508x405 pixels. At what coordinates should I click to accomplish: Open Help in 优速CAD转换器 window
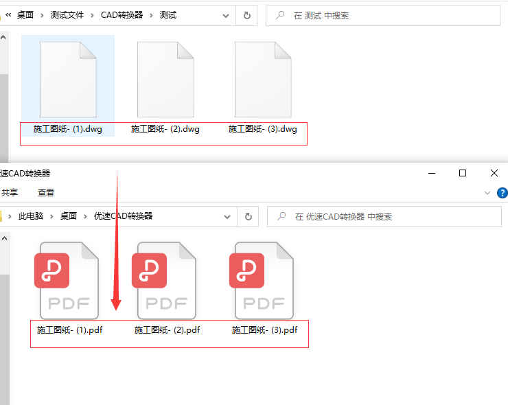tap(503, 193)
